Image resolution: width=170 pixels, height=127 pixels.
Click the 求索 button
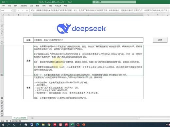[160, 40]
